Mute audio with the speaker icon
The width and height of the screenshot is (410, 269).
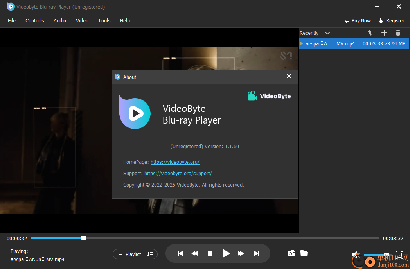point(356,255)
